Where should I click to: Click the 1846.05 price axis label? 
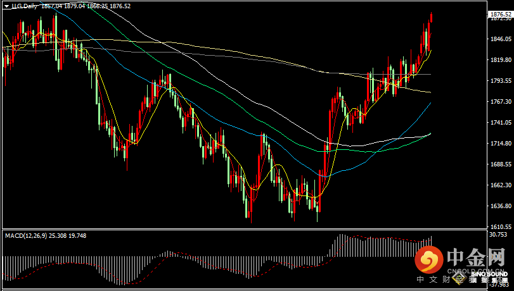click(x=501, y=39)
